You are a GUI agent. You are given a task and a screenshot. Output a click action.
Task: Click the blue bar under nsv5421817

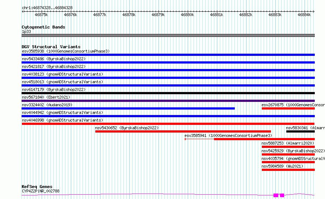(168, 70)
